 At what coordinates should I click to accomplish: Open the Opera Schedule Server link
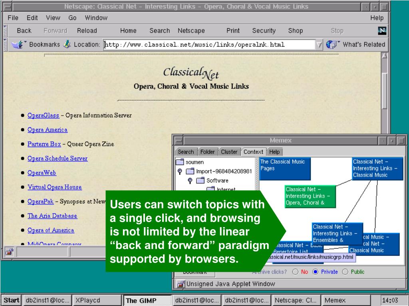[x=58, y=158]
